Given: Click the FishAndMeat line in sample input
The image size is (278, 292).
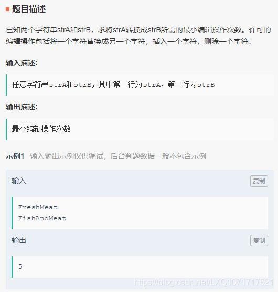Looking at the screenshot, I should [x=42, y=218].
